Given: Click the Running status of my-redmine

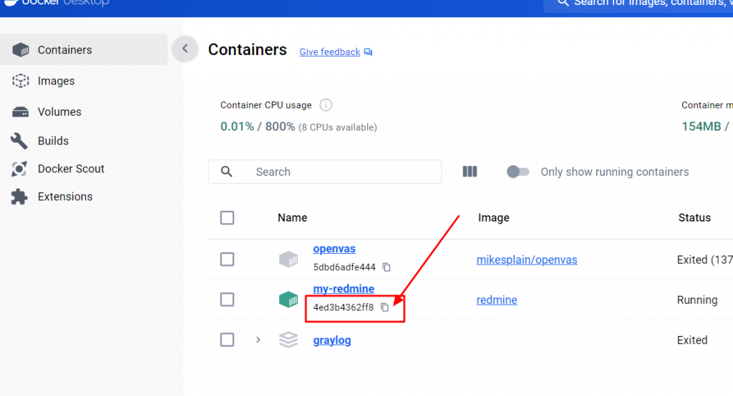Looking at the screenshot, I should (697, 300).
